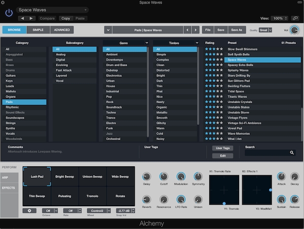Click the search magnifier icon
Screen dimensions: 304x229
pos(292,153)
